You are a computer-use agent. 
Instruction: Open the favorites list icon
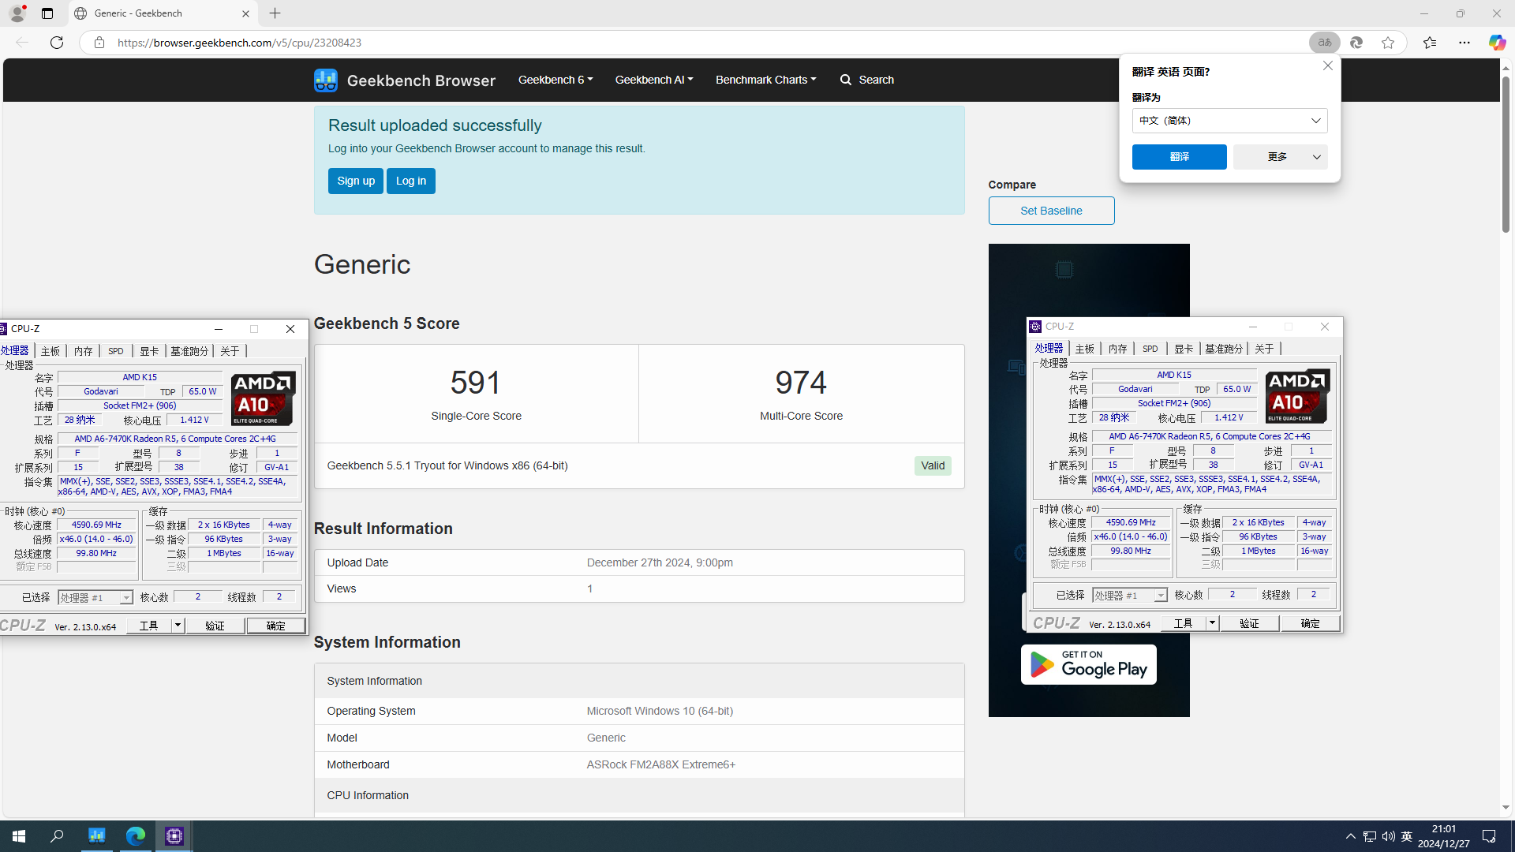coord(1430,43)
